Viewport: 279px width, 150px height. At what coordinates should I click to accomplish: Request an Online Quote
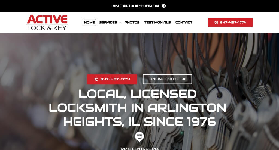click(x=168, y=79)
